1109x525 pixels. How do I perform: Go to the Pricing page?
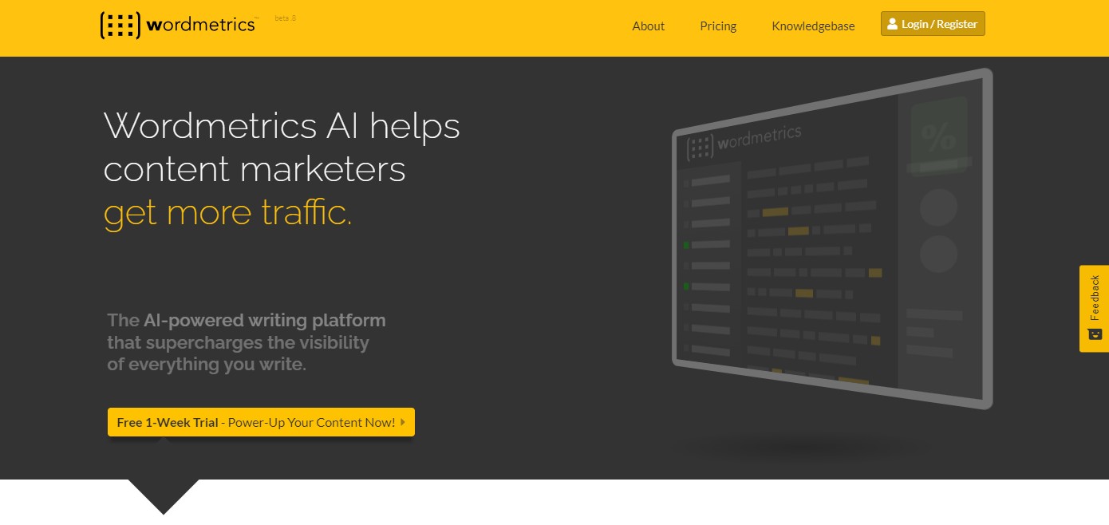pyautogui.click(x=718, y=26)
